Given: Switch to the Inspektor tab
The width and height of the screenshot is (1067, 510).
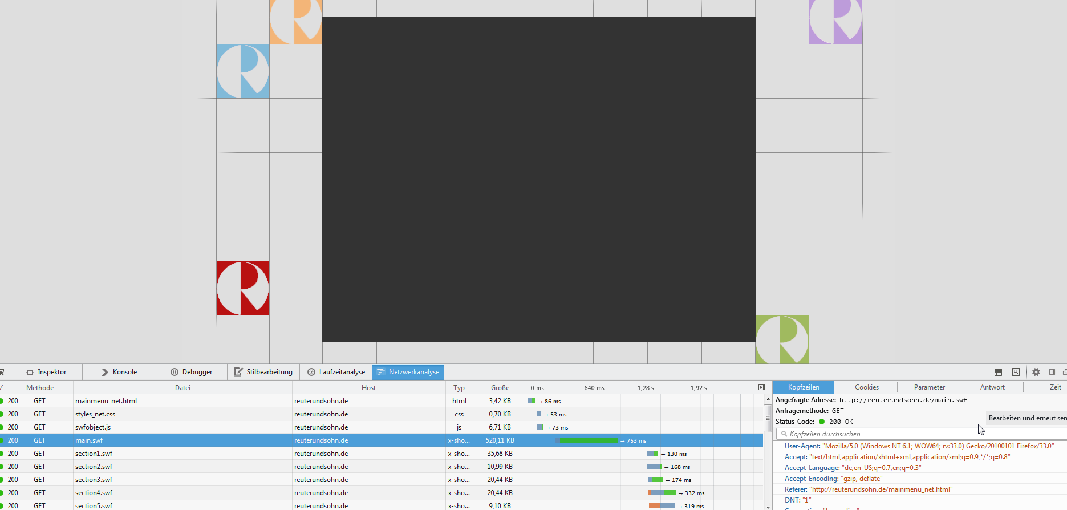Looking at the screenshot, I should click(46, 372).
